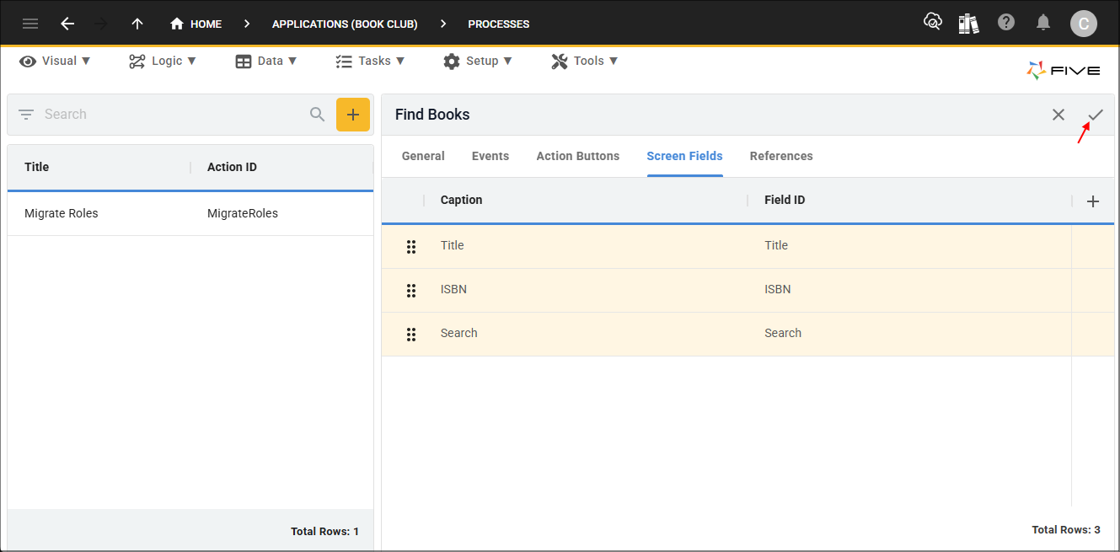Click the Search field ID cell
Image resolution: width=1120 pixels, height=552 pixels.
pyautogui.click(x=783, y=333)
